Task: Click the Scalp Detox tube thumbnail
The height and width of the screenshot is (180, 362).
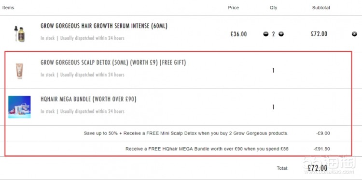Action: pos(19,71)
